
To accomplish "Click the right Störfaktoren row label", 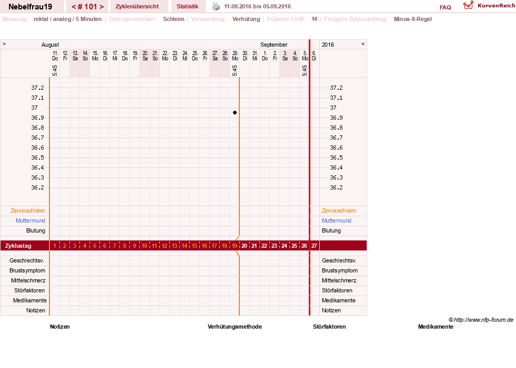I will (x=337, y=290).
